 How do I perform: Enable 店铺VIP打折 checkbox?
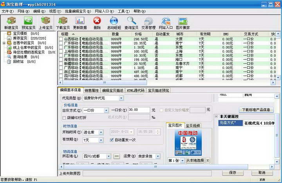64,118
